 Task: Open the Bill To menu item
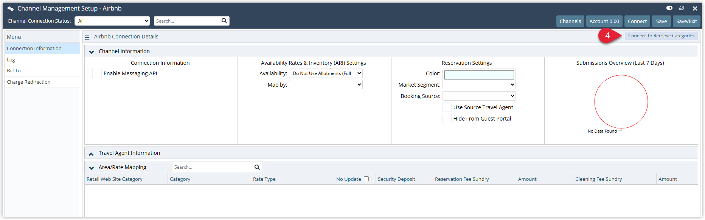point(42,70)
